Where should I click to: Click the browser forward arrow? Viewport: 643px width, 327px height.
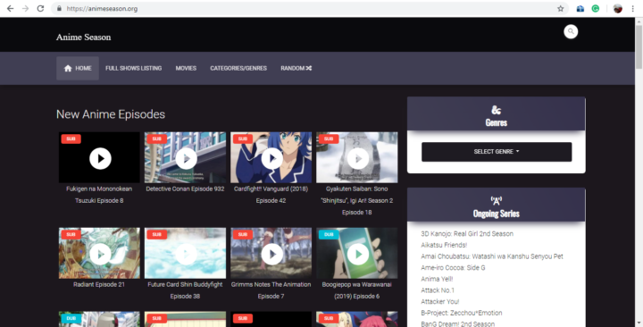pos(25,8)
